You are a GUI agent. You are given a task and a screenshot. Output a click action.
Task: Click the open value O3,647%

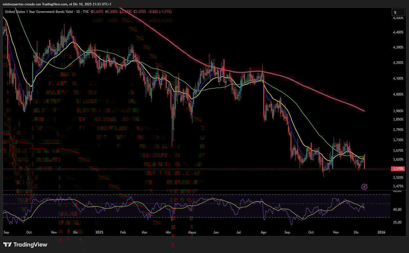point(97,12)
